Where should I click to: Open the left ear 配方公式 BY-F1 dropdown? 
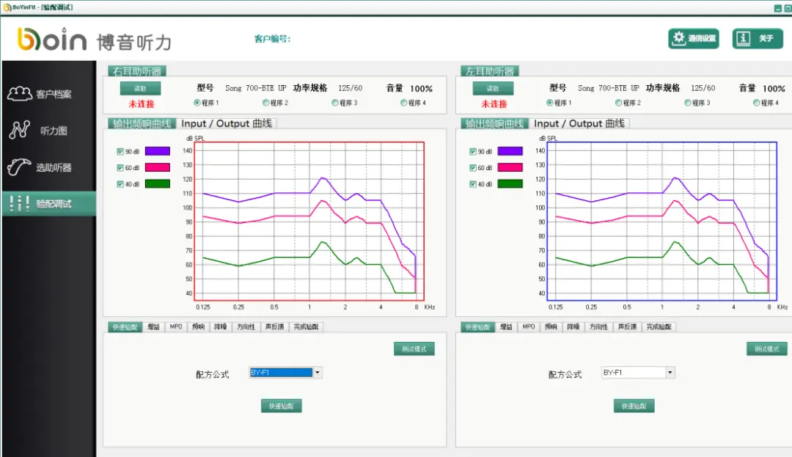point(670,373)
